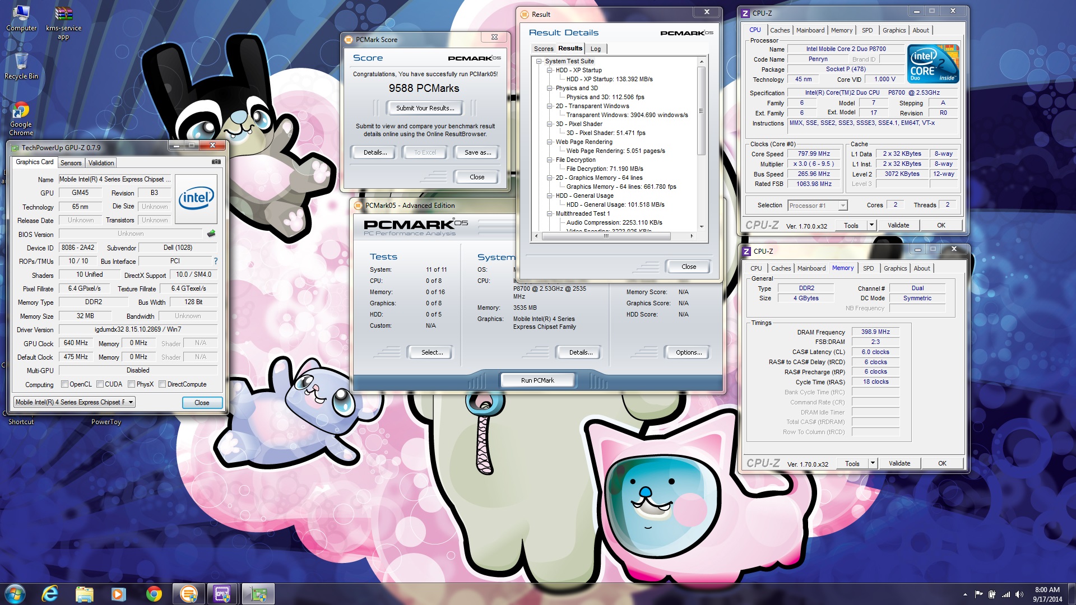1076x605 pixels.
Task: Click Close button in GPU-Z window
Action: (x=202, y=403)
